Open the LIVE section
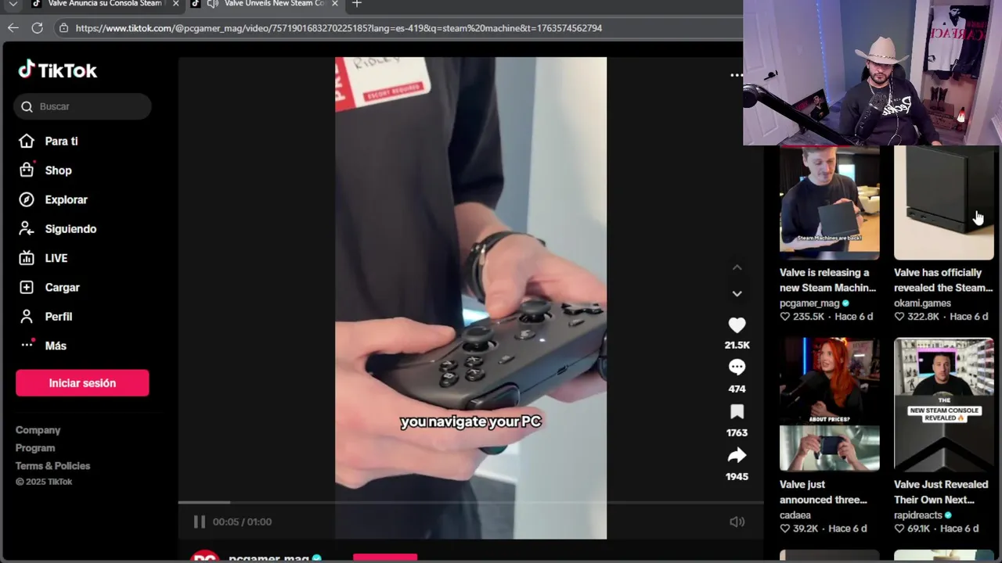This screenshot has height=563, width=1002. (43, 258)
